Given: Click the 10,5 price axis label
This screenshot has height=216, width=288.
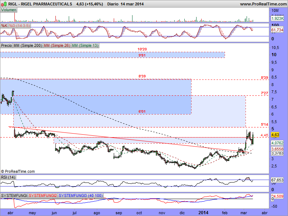Looking at the screenshot, I should coord(275,48).
